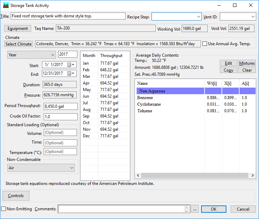This screenshot has width=259, height=219.
Task: Click the climate description field for Denver
Action: (118, 44)
